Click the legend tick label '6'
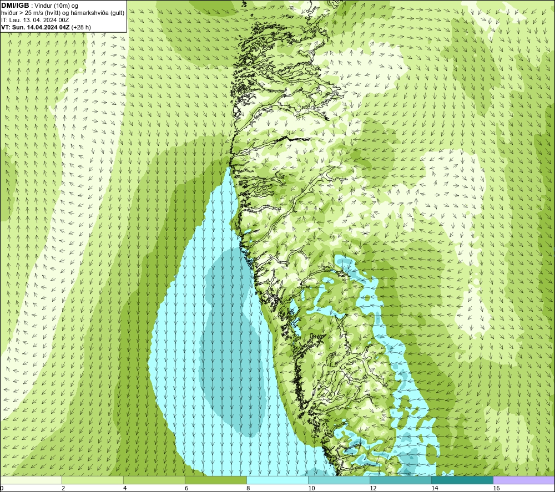This screenshot has width=555, height=492. 186,488
